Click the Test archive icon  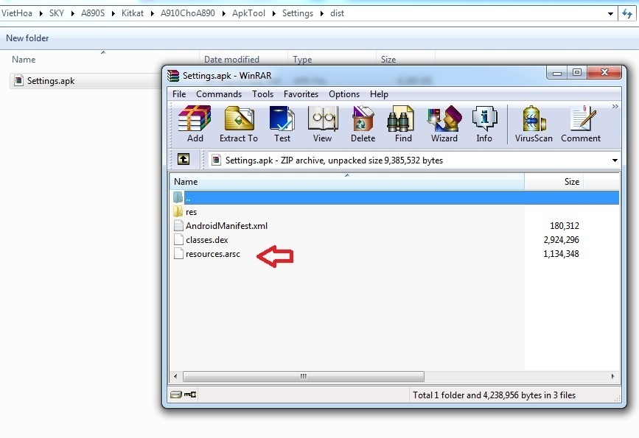tap(282, 124)
